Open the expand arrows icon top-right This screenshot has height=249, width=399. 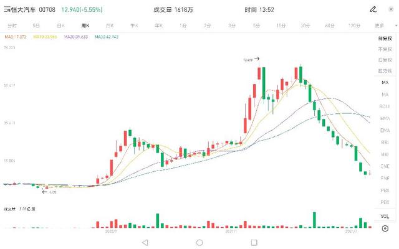point(388,9)
